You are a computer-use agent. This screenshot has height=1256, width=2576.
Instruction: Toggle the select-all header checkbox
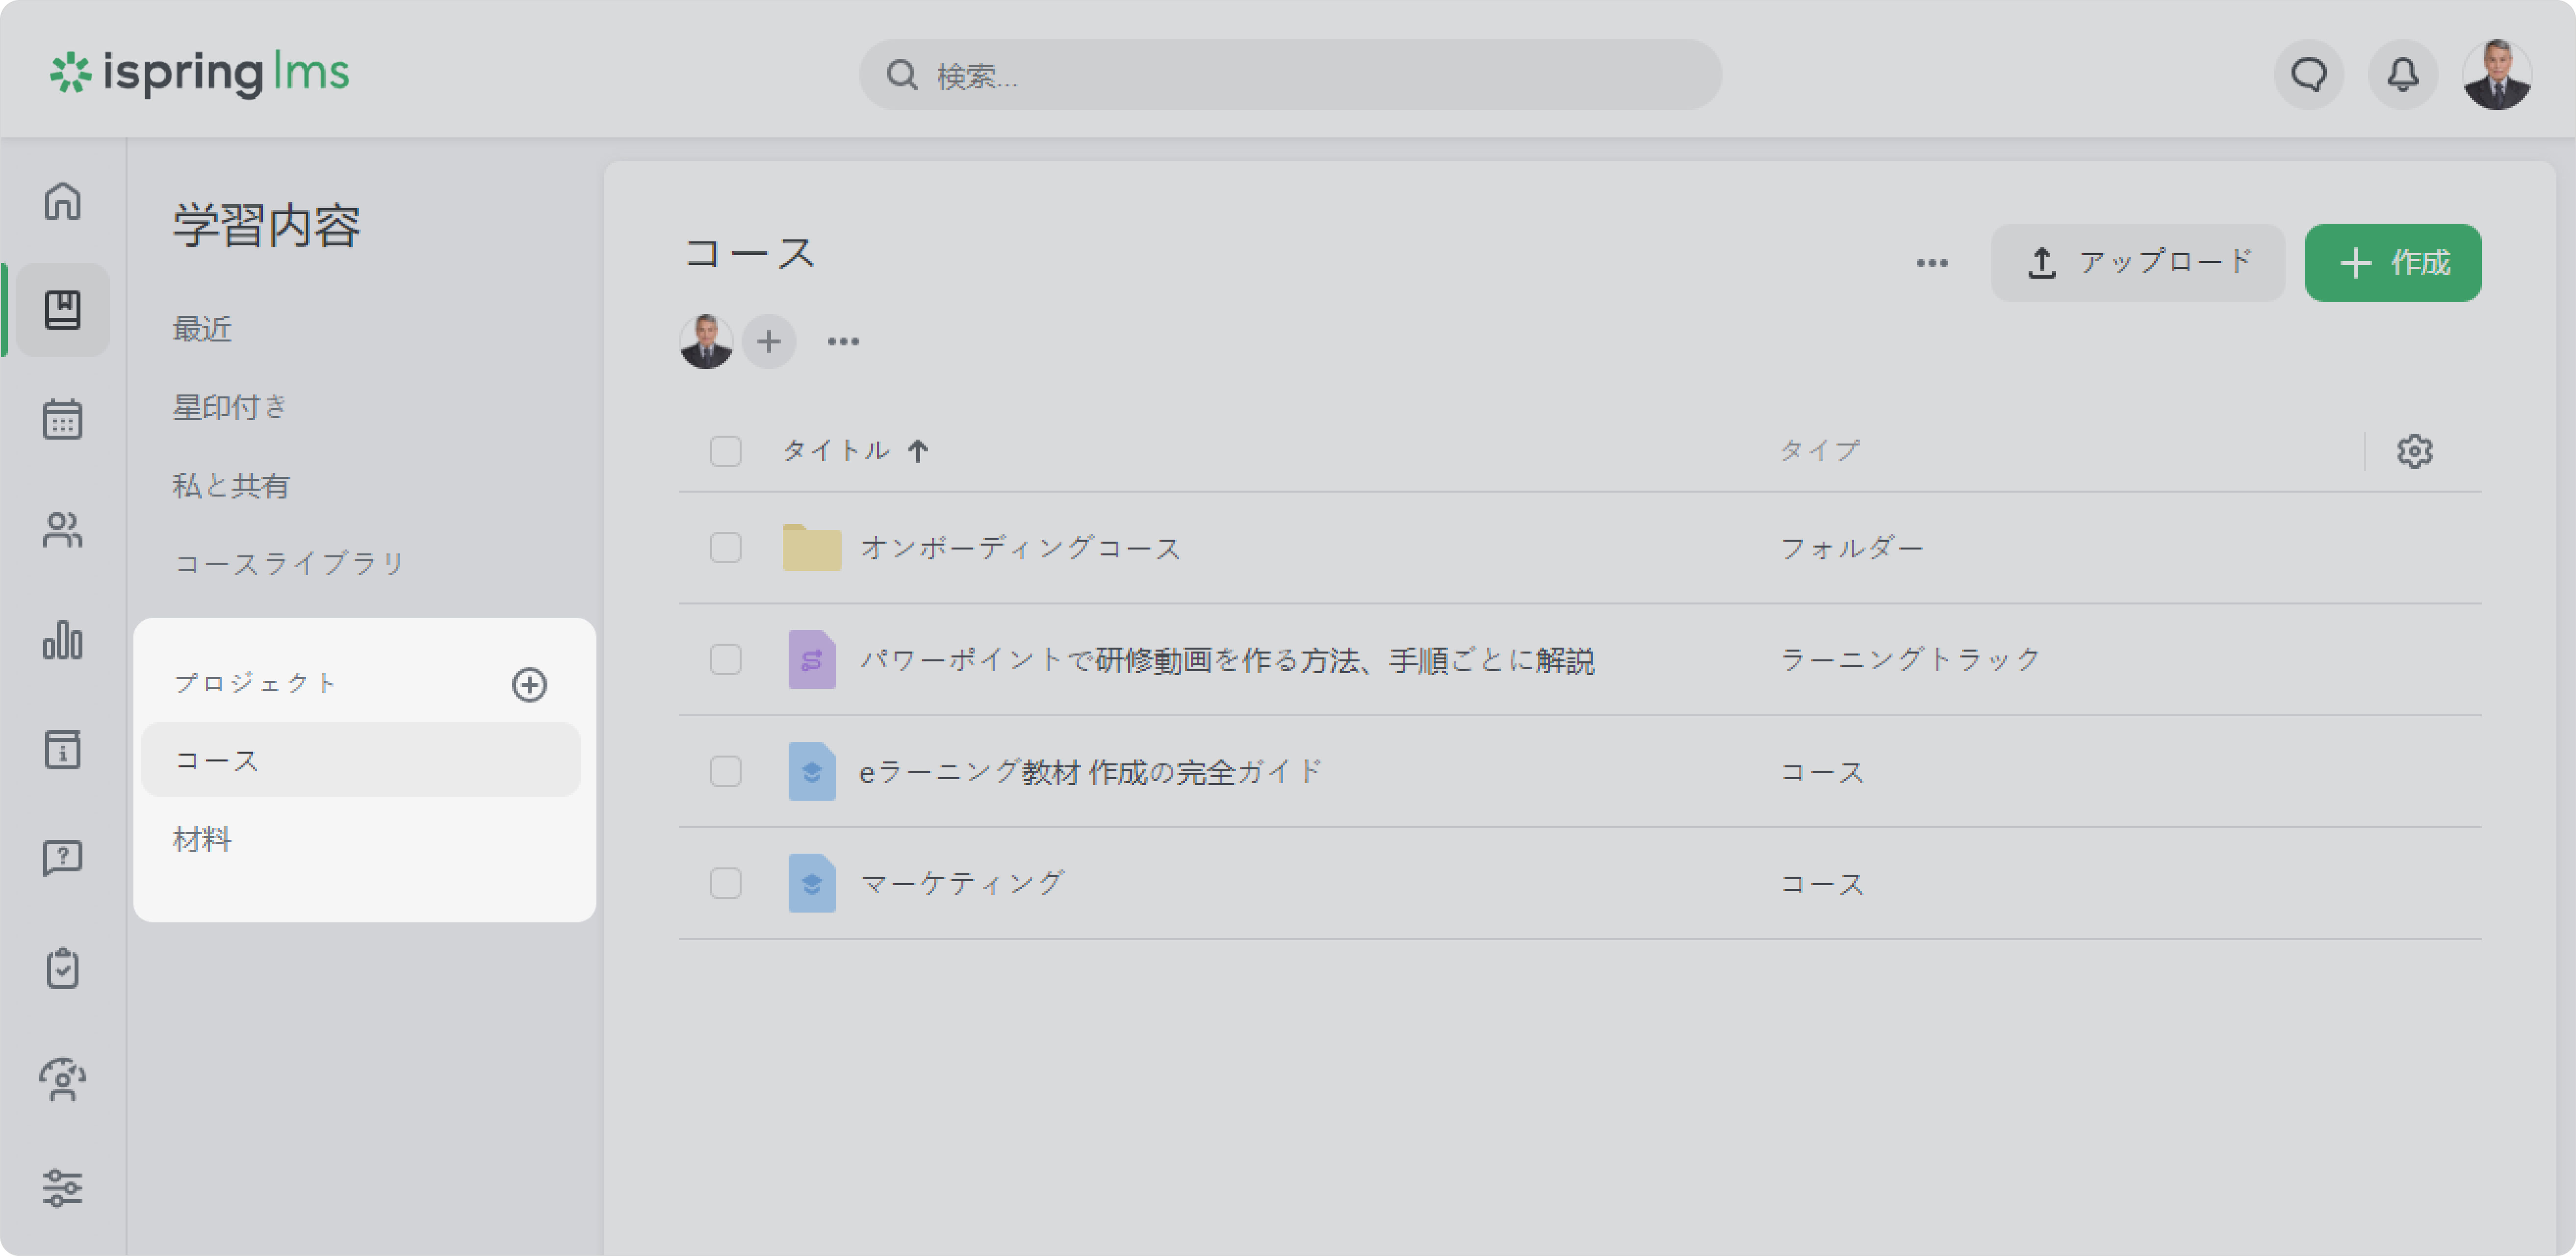725,452
